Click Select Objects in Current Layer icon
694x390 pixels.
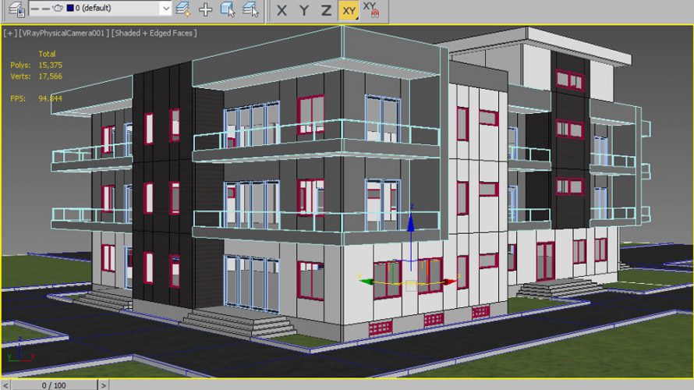pos(228,9)
